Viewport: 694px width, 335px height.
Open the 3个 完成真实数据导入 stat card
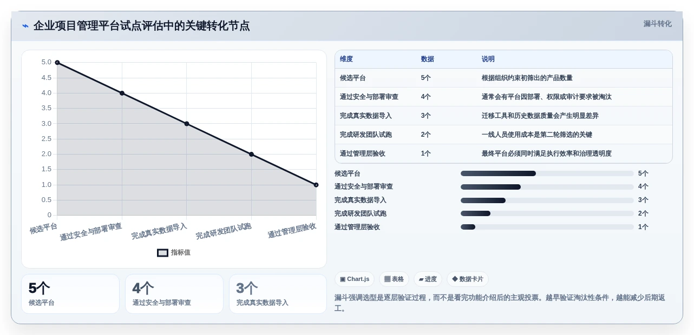point(278,294)
